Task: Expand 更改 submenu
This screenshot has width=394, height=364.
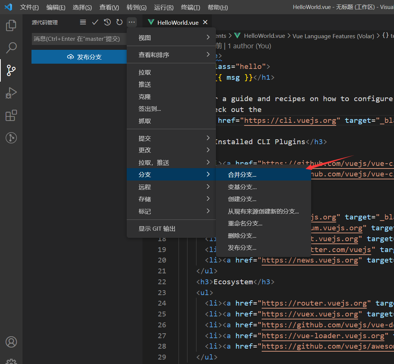Action: pos(171,150)
